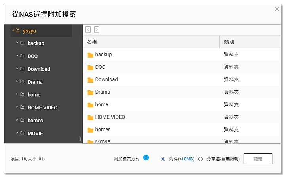Expand the MOVIE node in sidebar tree

tap(17, 133)
